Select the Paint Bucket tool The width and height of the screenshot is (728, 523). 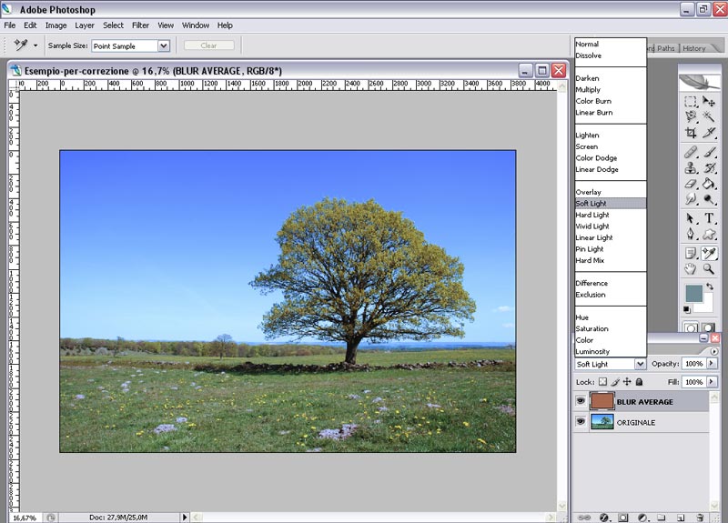point(709,184)
